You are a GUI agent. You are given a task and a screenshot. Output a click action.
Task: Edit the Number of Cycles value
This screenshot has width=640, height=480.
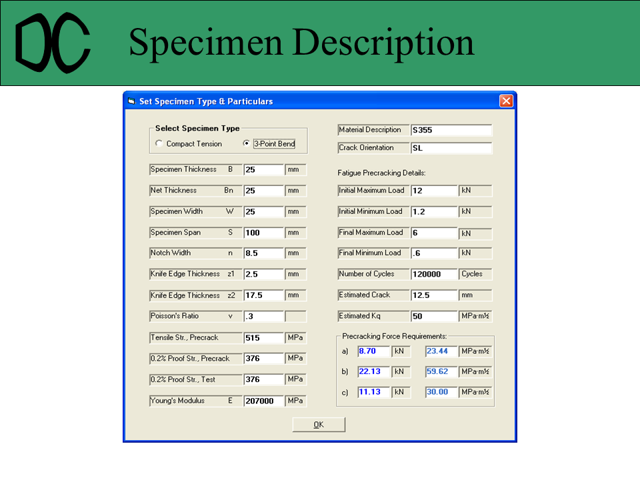433,275
